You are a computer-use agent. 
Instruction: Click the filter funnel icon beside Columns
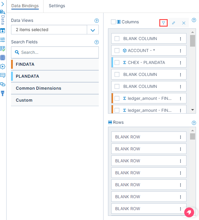163,23
